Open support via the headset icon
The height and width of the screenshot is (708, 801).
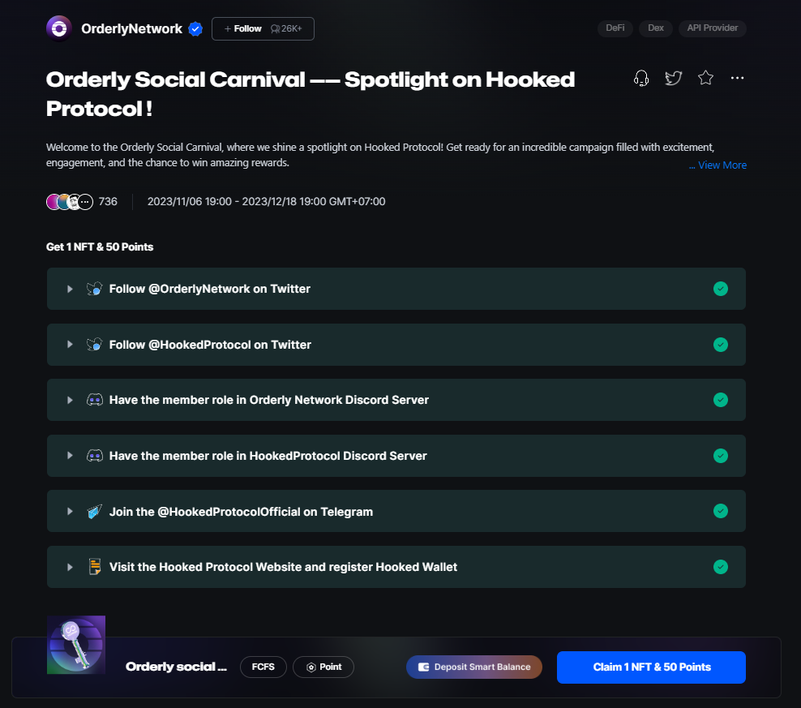point(640,78)
